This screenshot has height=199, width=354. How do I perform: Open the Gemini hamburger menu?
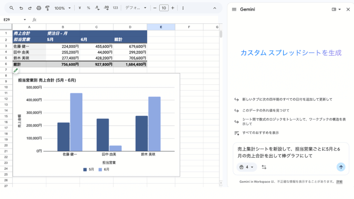234,9
